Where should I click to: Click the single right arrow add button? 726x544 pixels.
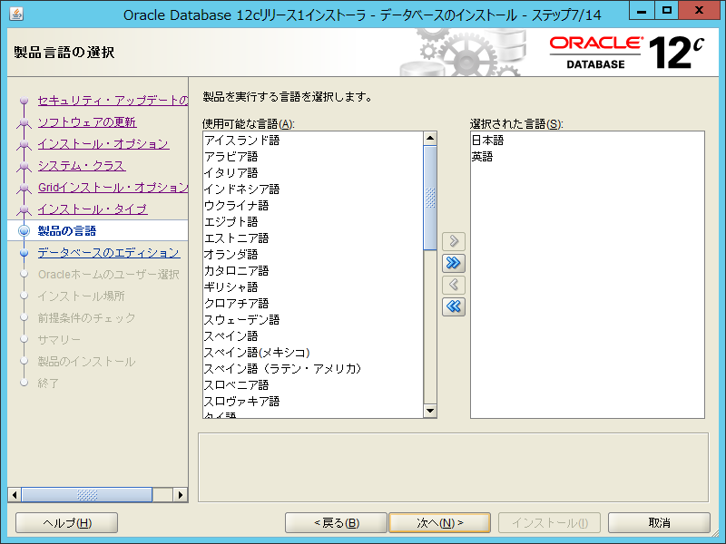pos(454,241)
